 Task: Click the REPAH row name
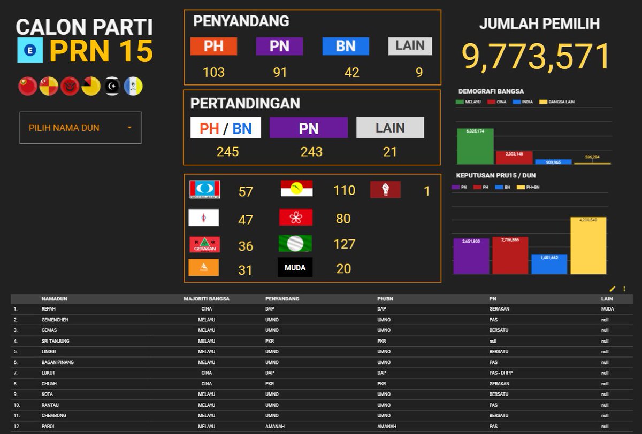[49, 309]
